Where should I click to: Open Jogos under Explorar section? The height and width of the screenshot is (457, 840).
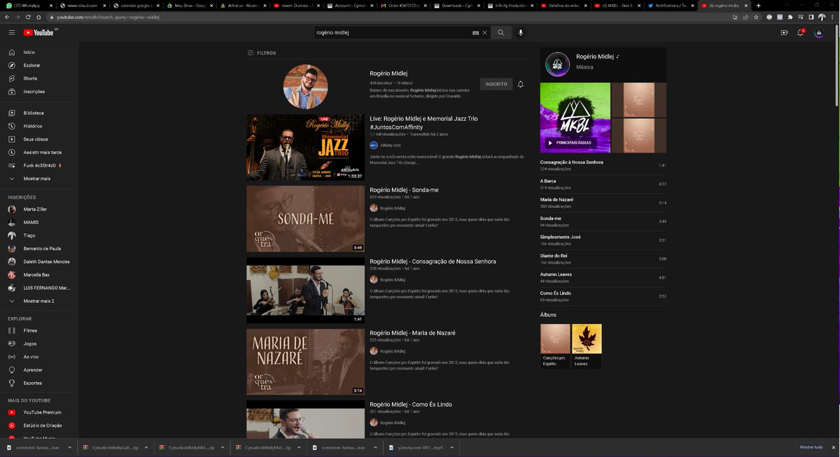[x=39, y=344]
